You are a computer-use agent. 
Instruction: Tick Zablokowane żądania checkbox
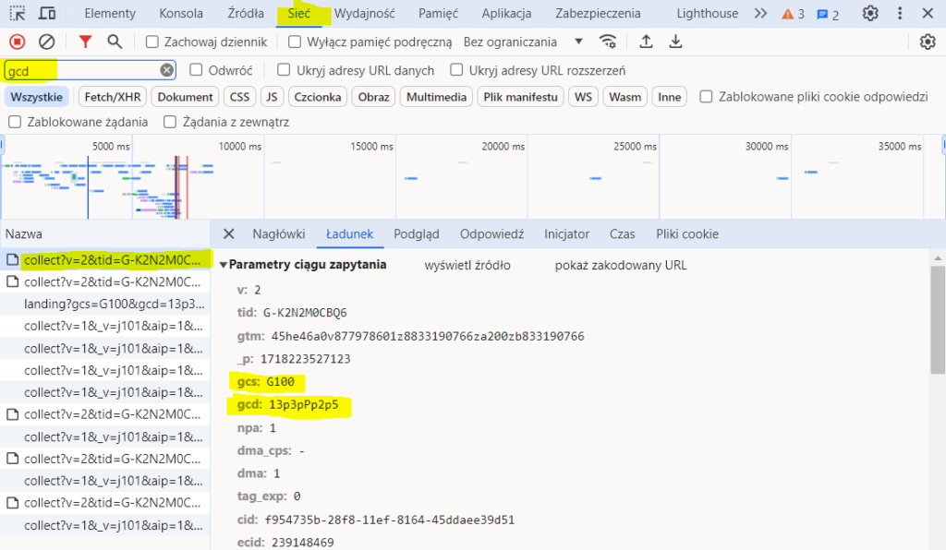[15, 122]
